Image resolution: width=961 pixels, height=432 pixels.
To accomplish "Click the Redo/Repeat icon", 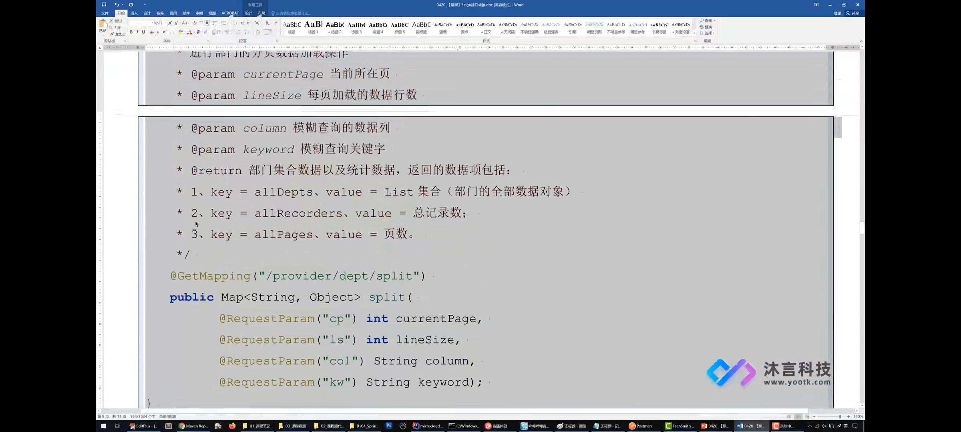I will pos(131,5).
